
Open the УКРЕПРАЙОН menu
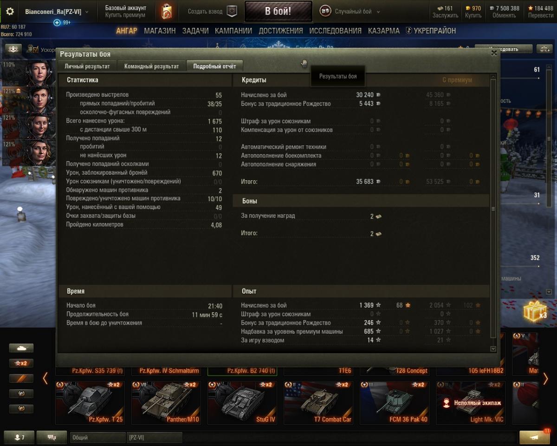431,31
